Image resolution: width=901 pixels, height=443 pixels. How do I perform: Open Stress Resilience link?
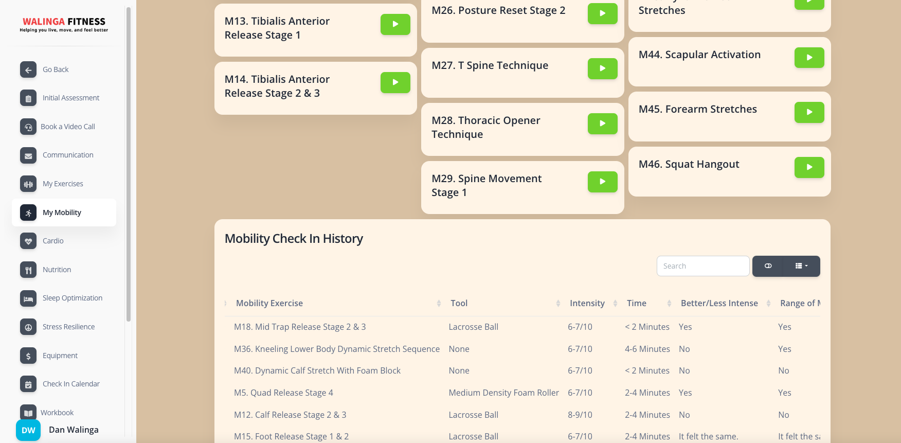(68, 327)
